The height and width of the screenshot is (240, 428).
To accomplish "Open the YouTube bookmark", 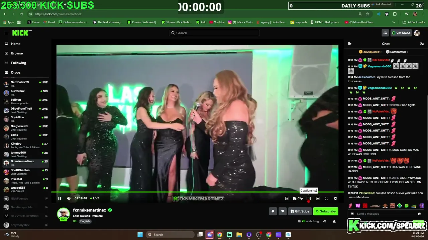I will click(217, 22).
